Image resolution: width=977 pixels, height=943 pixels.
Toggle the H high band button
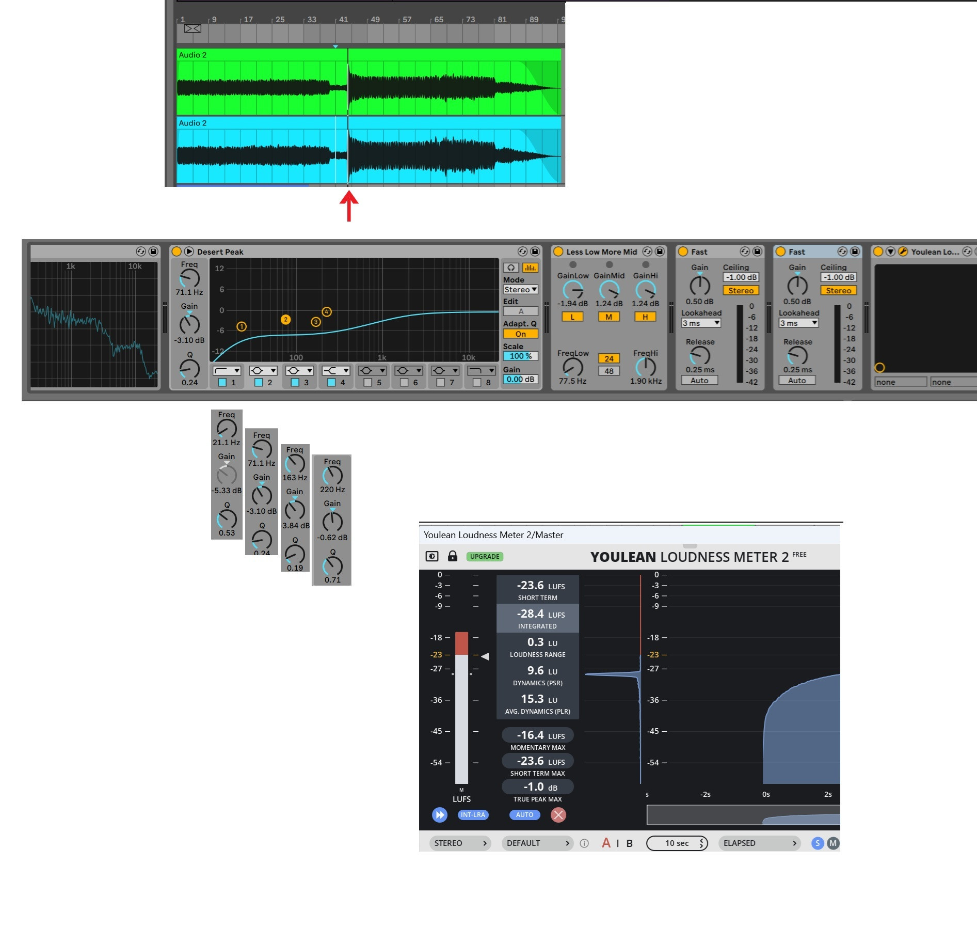pos(645,317)
